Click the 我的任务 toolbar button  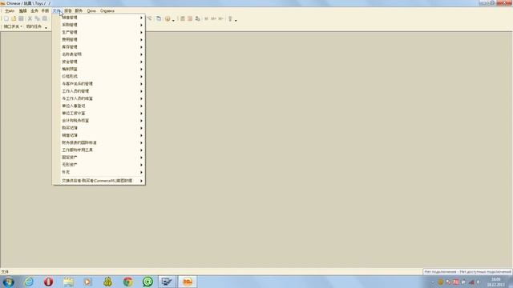(34, 26)
